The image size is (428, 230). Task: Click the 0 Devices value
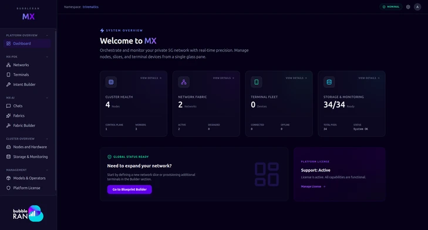coord(259,105)
